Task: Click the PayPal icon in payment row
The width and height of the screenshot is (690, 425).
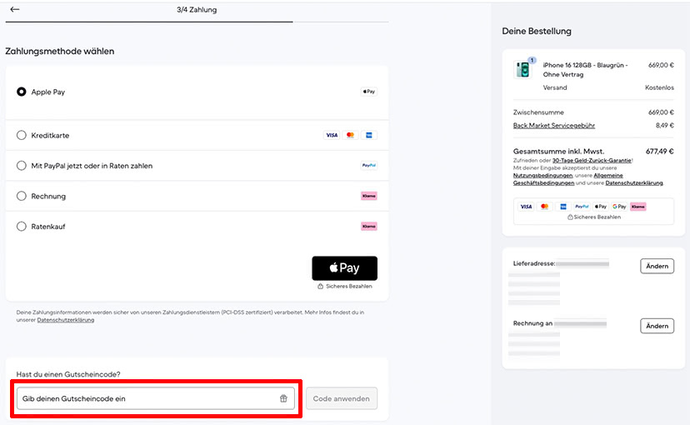Action: click(369, 166)
